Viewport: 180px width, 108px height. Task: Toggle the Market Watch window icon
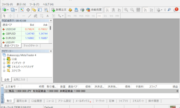tap(22, 10)
